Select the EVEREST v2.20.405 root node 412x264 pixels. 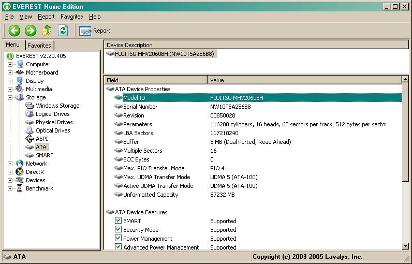[41, 56]
